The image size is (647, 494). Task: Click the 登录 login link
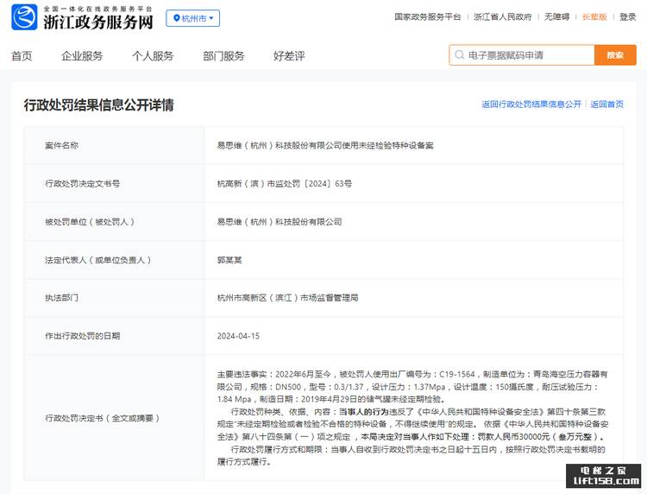(628, 17)
